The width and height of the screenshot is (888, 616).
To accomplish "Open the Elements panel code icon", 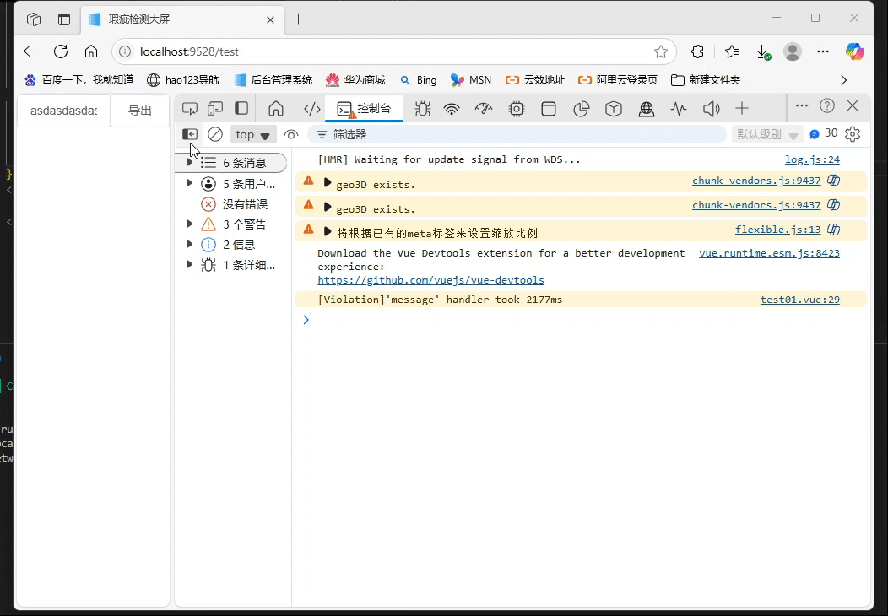I will [312, 108].
